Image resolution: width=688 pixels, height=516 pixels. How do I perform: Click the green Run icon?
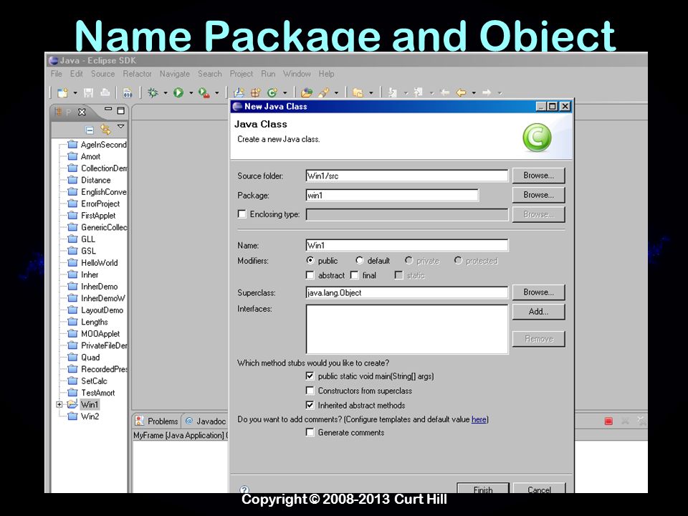click(178, 92)
